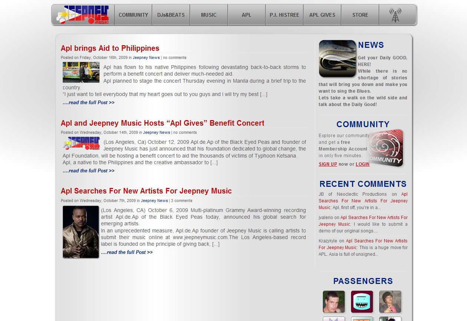Open the STORE menu item
Image resolution: width=467 pixels, height=321 pixels.
(360, 15)
